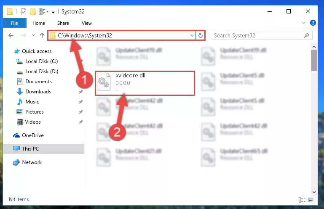The image size is (324, 209).
Task: Switch to the Home ribbon tab
Action: coord(39,23)
